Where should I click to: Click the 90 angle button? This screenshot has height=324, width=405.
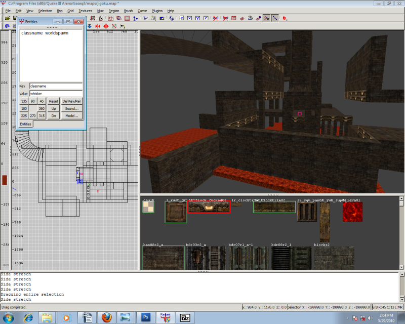33,101
